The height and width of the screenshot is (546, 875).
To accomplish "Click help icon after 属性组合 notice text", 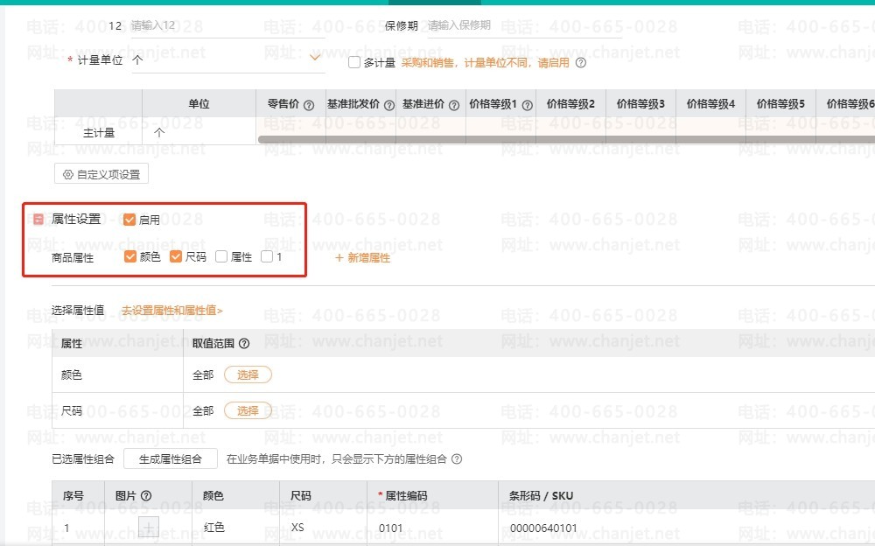I will coord(457,458).
